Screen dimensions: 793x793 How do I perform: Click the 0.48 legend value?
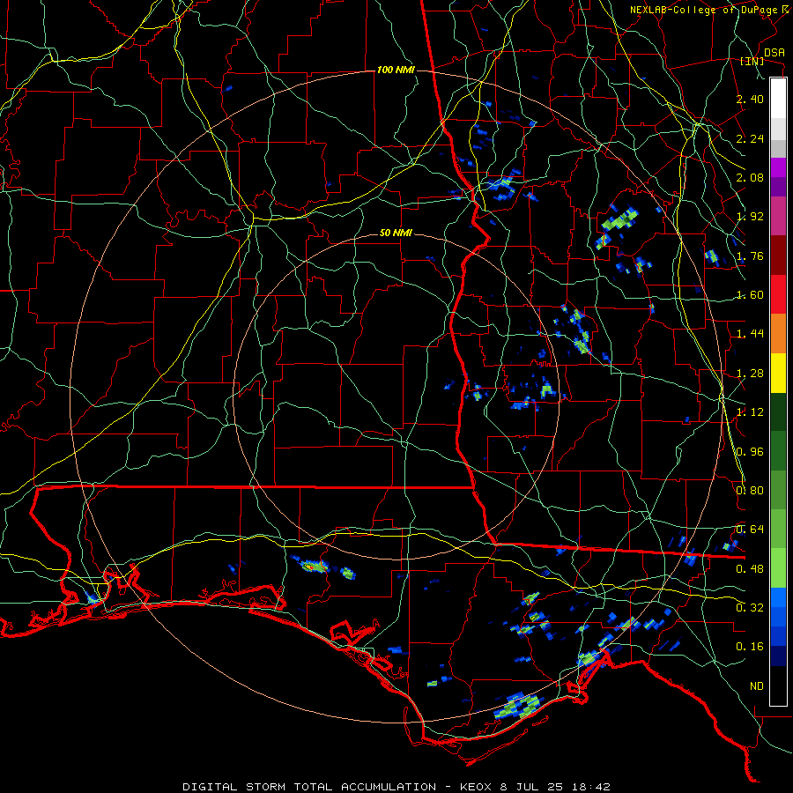point(750,569)
